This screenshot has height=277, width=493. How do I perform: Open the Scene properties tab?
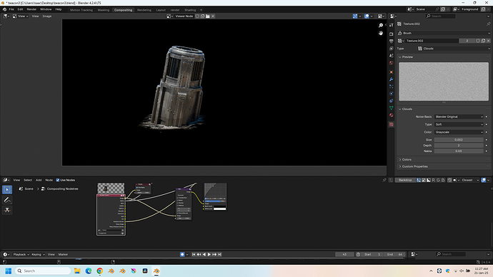[x=391, y=56]
